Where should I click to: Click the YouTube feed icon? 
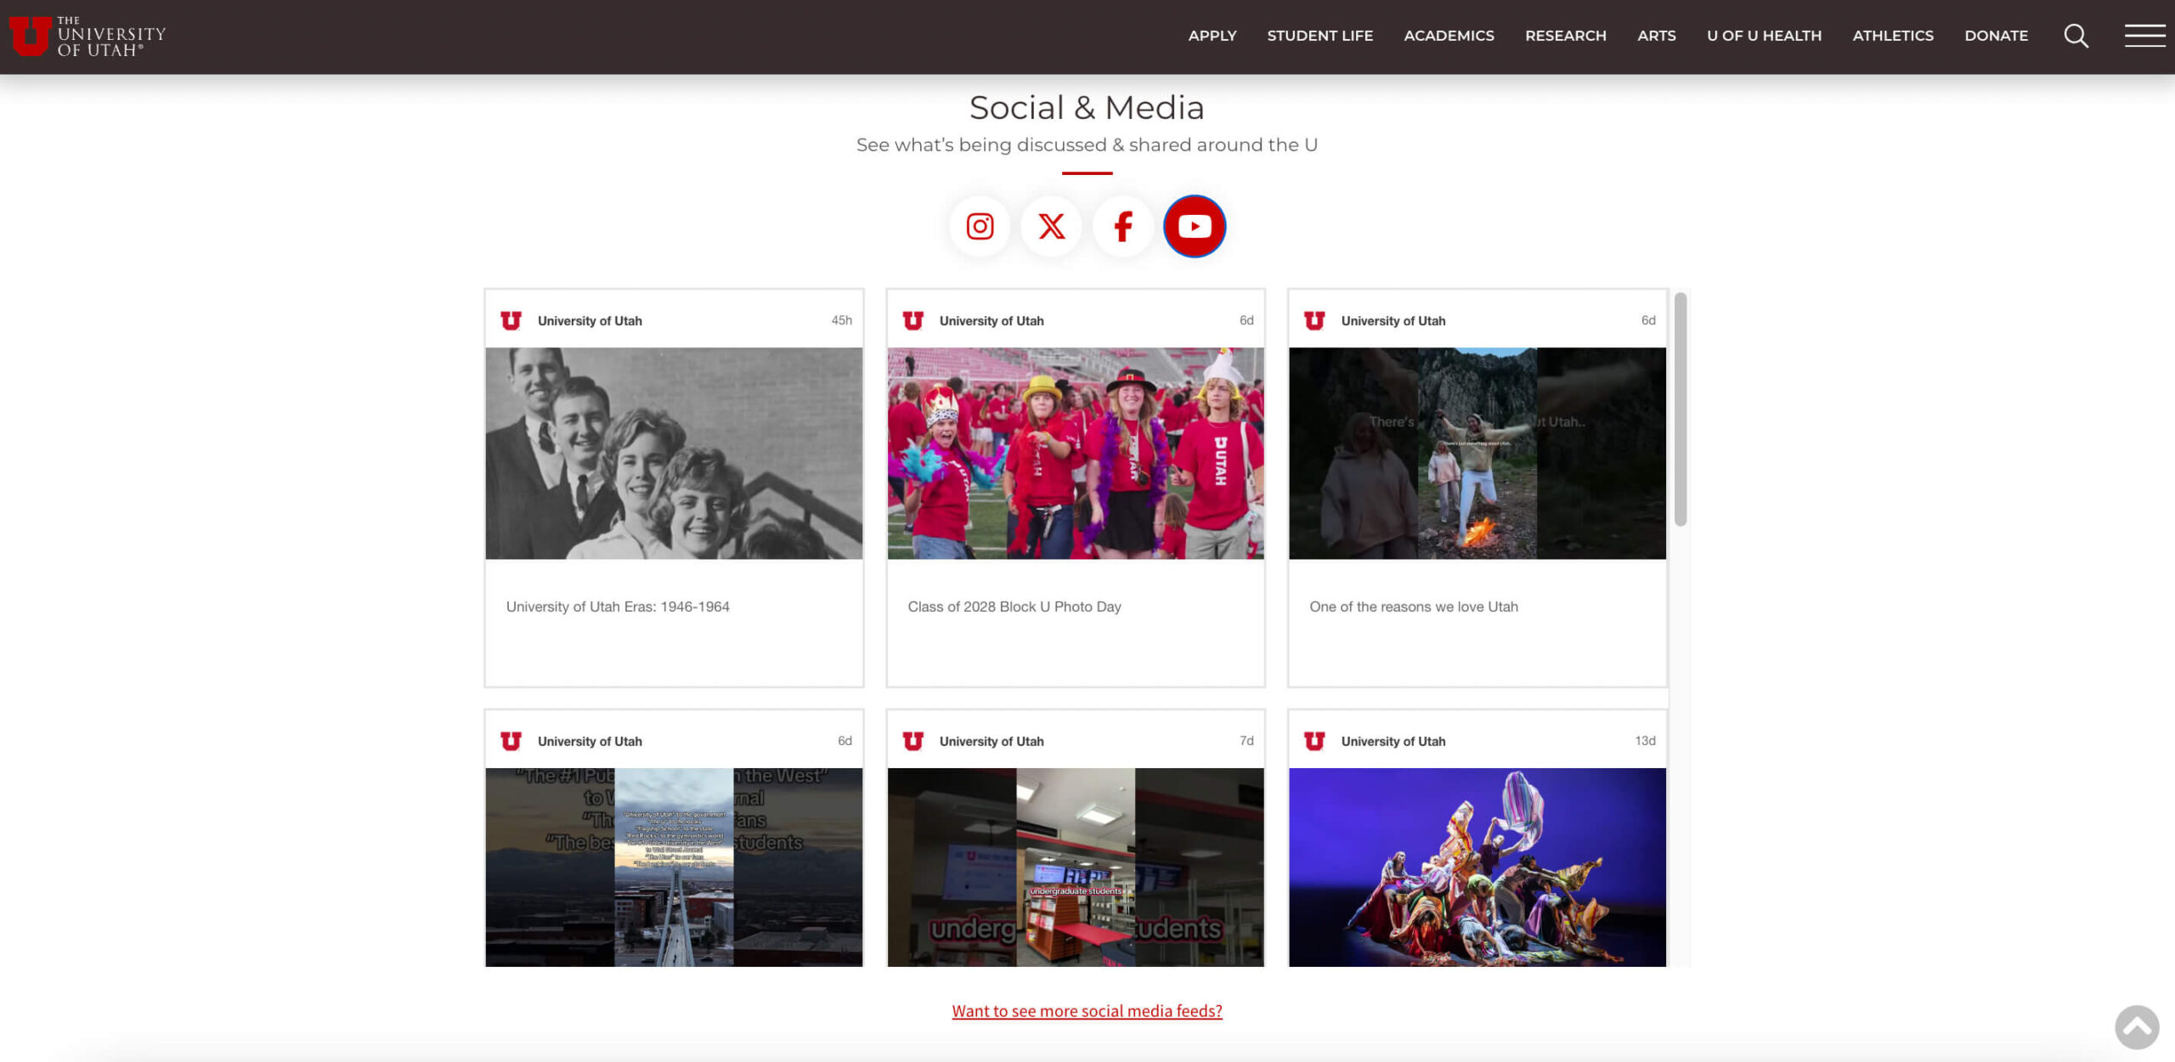pyautogui.click(x=1194, y=226)
